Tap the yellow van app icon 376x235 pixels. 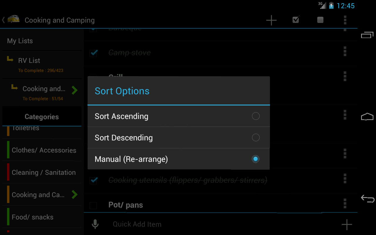point(13,19)
